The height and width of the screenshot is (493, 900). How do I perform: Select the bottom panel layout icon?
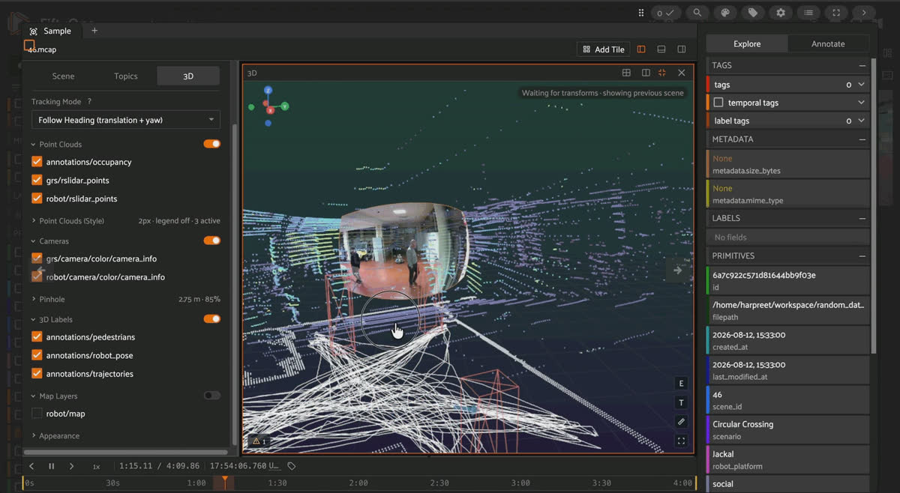click(x=661, y=49)
